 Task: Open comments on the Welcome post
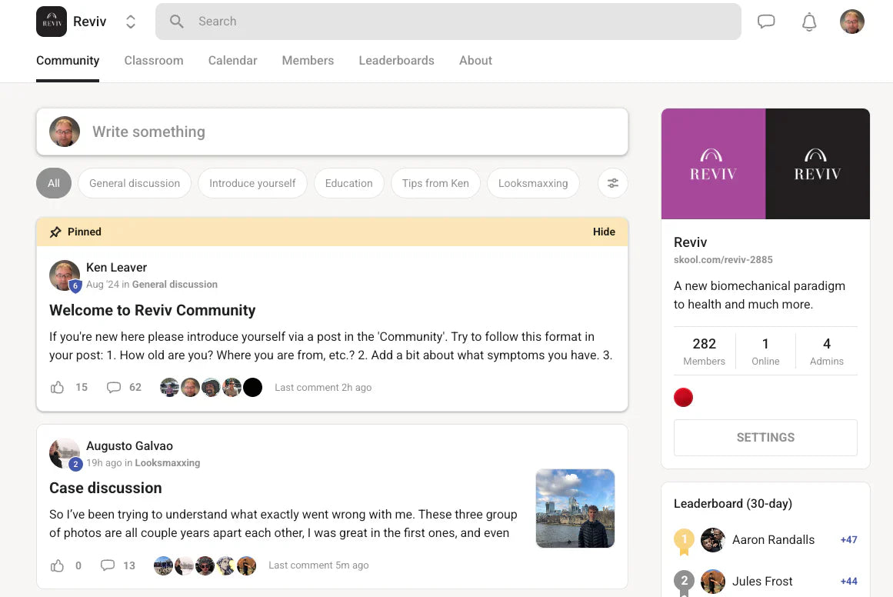(114, 387)
